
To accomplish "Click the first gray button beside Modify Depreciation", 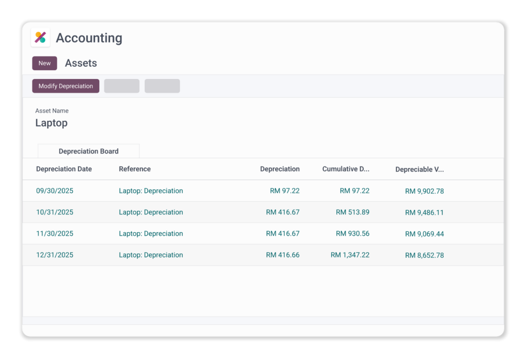I will (122, 86).
